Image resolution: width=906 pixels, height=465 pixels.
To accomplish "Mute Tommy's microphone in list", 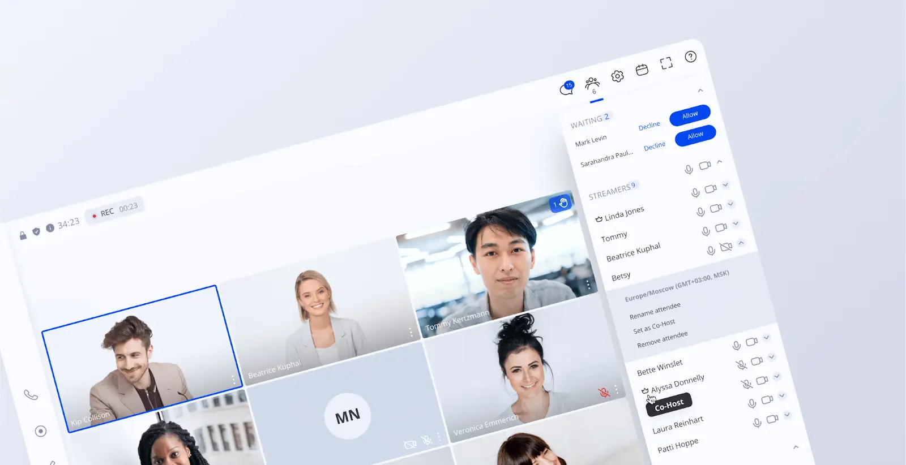I will 700,212.
